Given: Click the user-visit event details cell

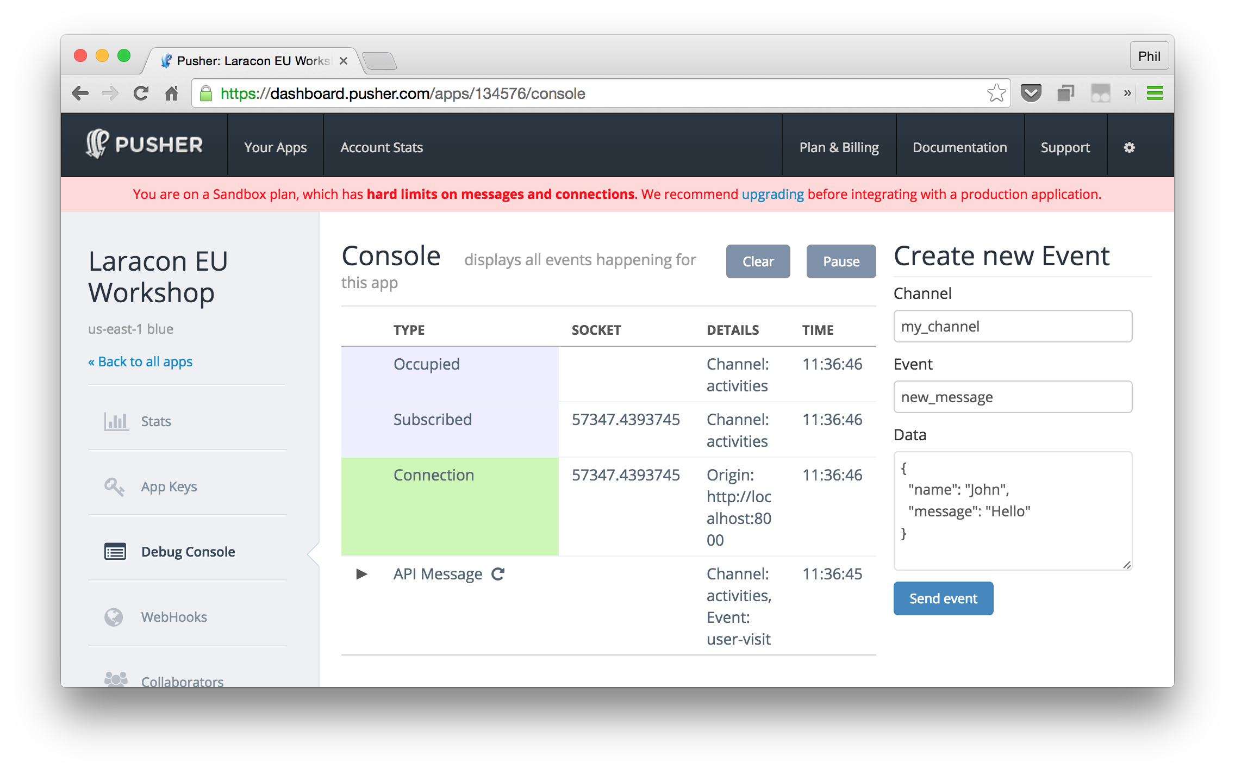Looking at the screenshot, I should (x=739, y=607).
